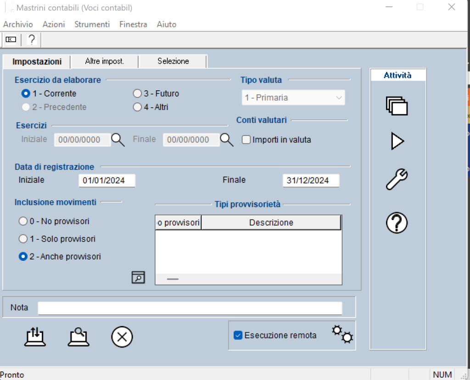This screenshot has width=470, height=380.
Task: Enable the Importi in valuta checkbox
Action: pyautogui.click(x=246, y=140)
